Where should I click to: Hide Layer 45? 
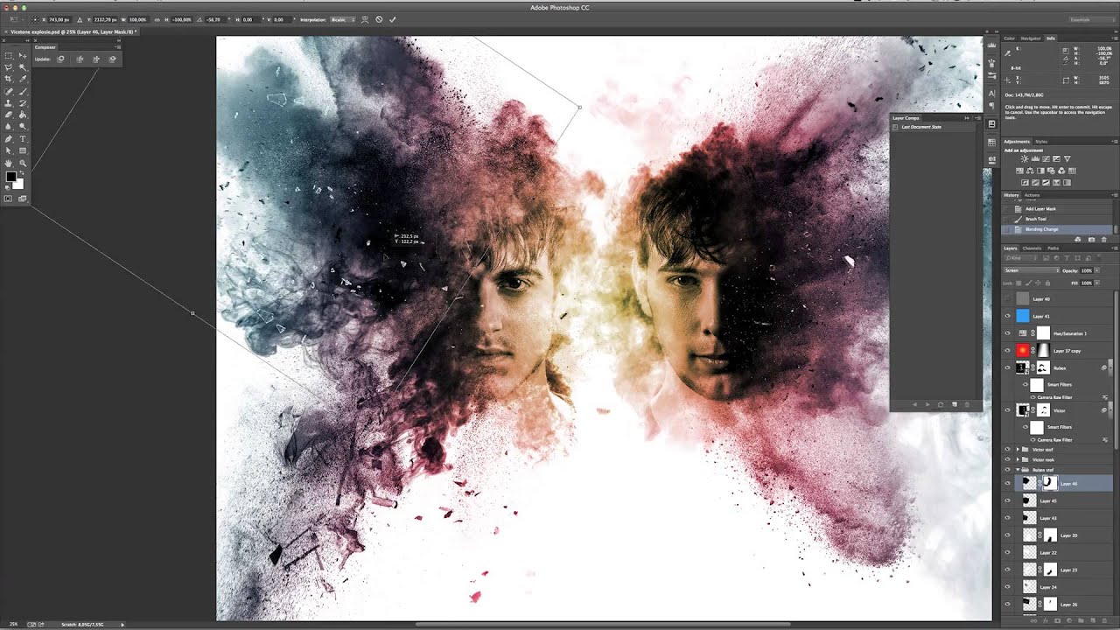pyautogui.click(x=1007, y=500)
